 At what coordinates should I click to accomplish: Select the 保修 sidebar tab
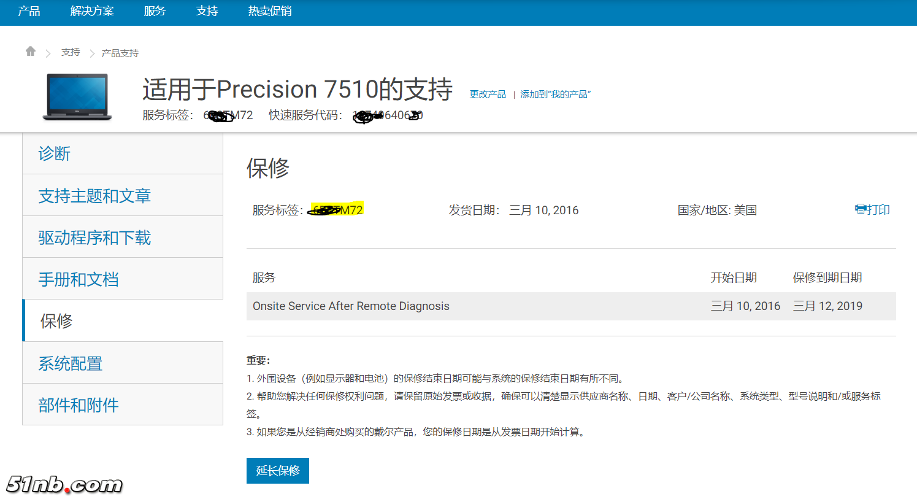tap(56, 321)
